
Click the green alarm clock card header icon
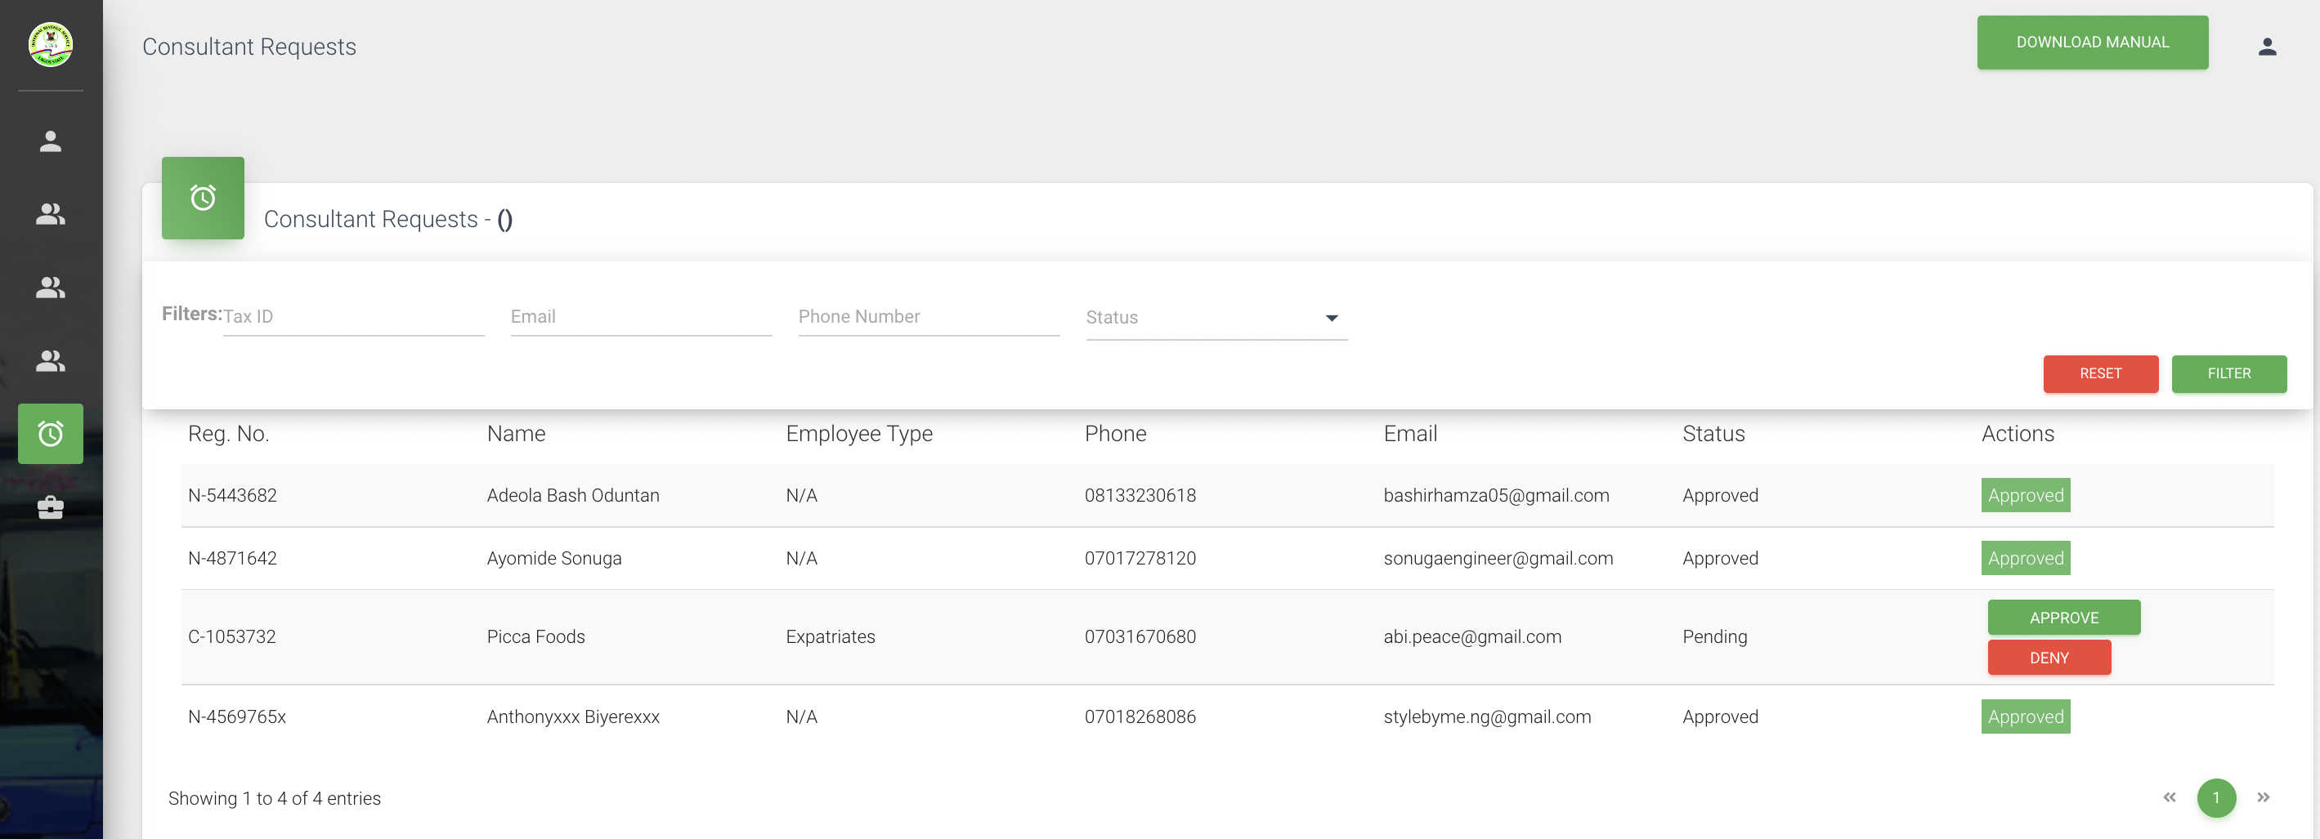point(203,198)
